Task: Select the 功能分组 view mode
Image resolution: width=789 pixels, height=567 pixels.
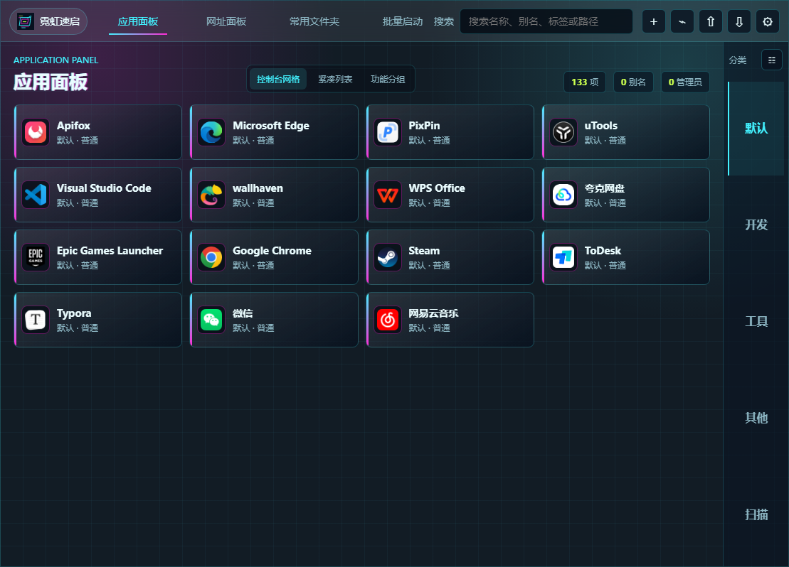Action: pyautogui.click(x=388, y=80)
